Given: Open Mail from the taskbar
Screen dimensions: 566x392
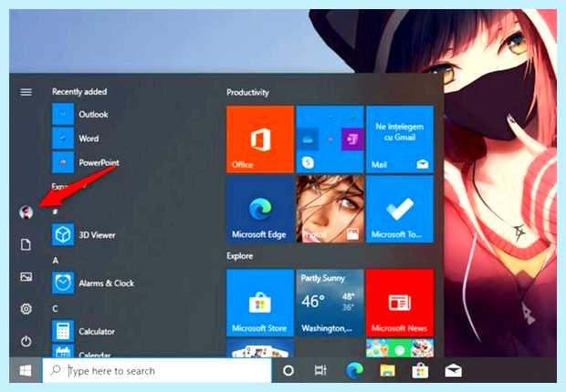Looking at the screenshot, I should click(x=454, y=370).
